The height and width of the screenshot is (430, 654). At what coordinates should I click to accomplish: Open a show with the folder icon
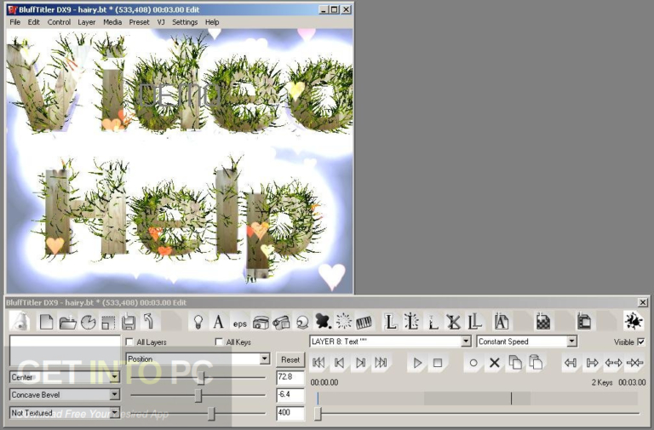pos(67,322)
